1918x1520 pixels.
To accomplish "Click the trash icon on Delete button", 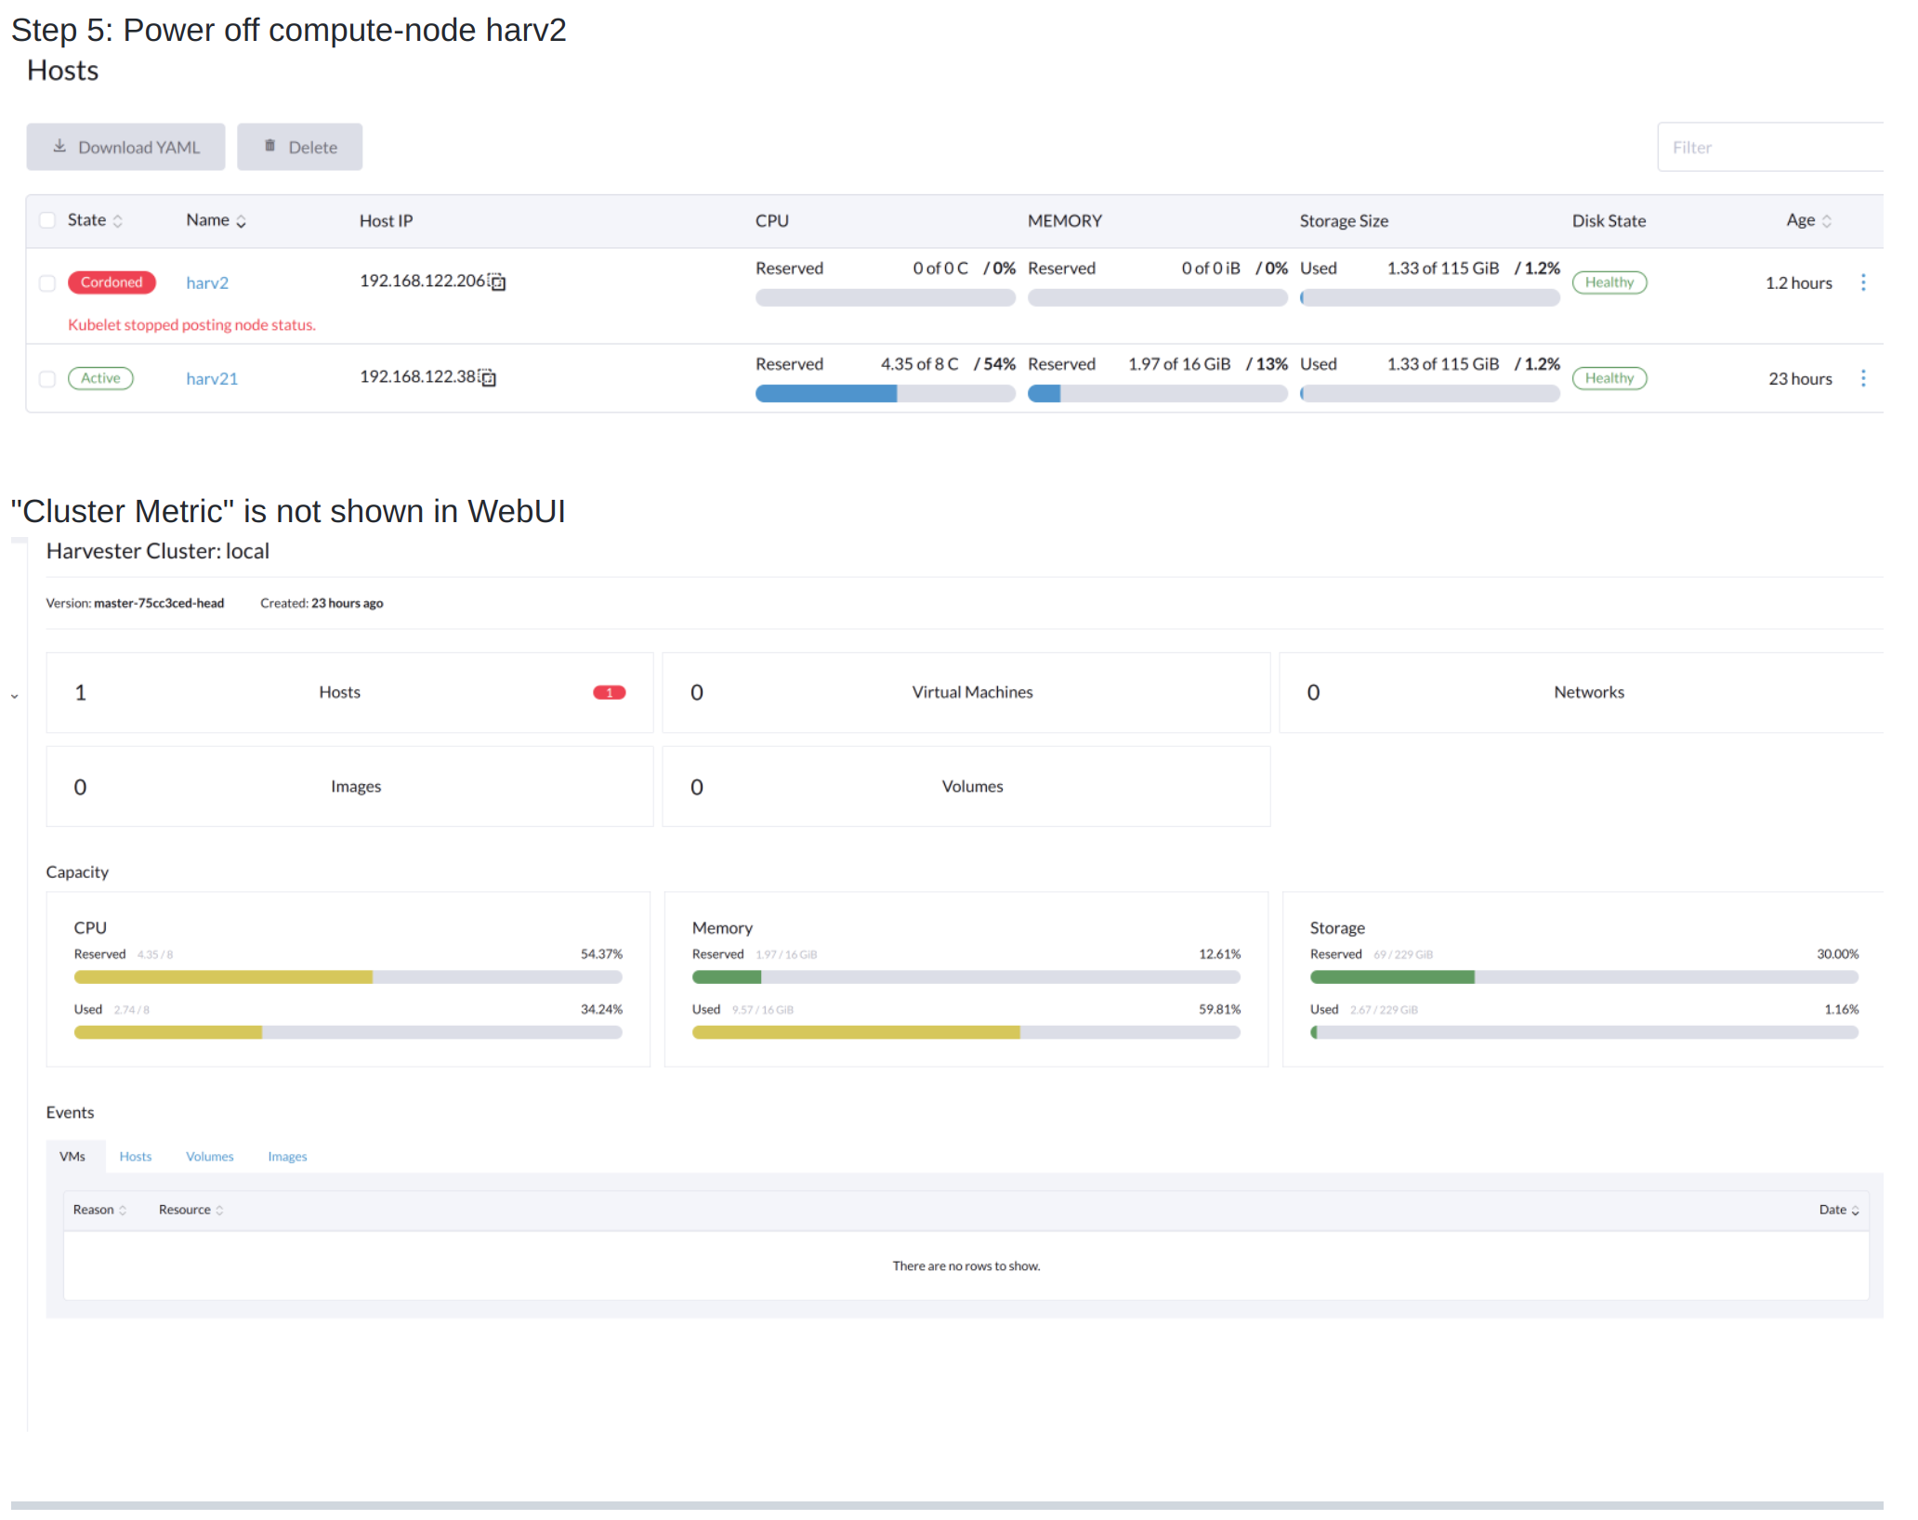I will 269,146.
